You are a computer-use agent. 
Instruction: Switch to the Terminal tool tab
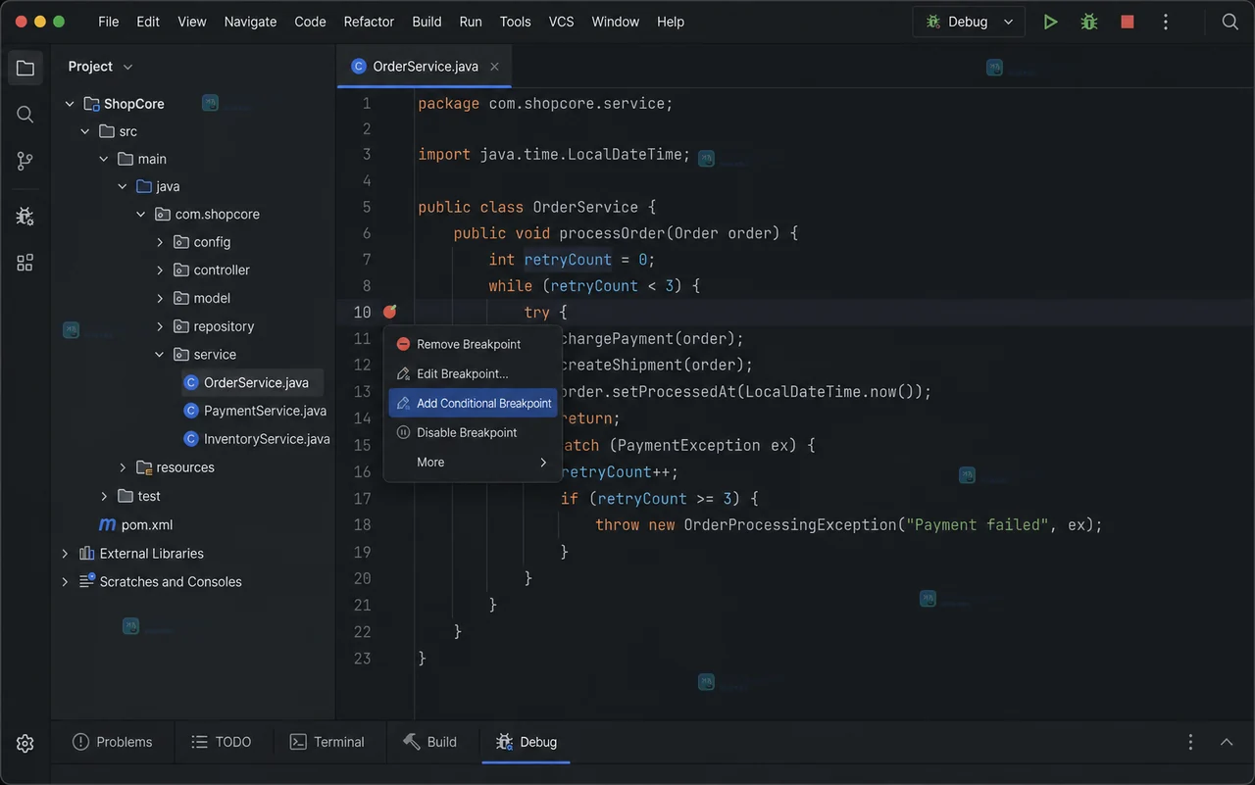click(327, 742)
